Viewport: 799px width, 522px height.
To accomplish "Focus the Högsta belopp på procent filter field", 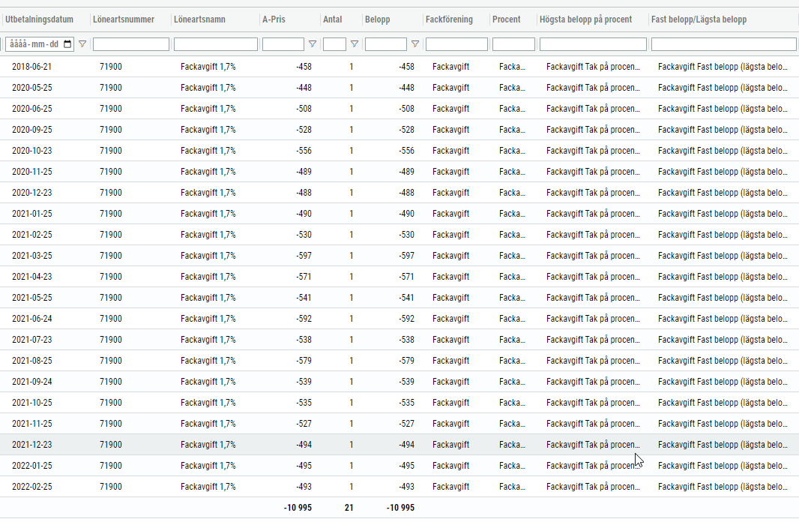I will tap(593, 44).
